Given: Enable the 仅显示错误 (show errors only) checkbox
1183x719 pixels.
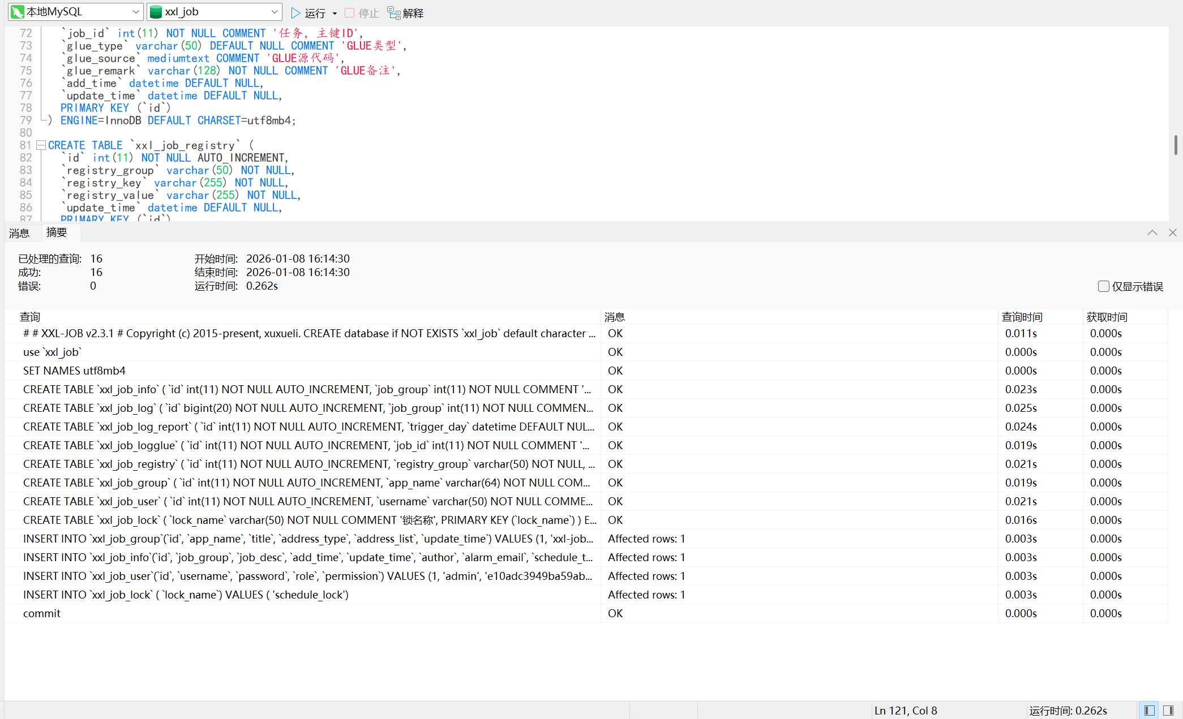Looking at the screenshot, I should 1103,286.
